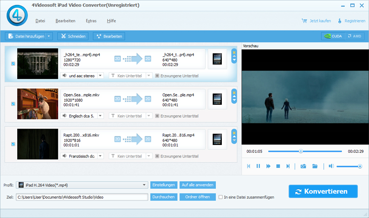
Task: Stop the preview video playback
Action: 278,166
